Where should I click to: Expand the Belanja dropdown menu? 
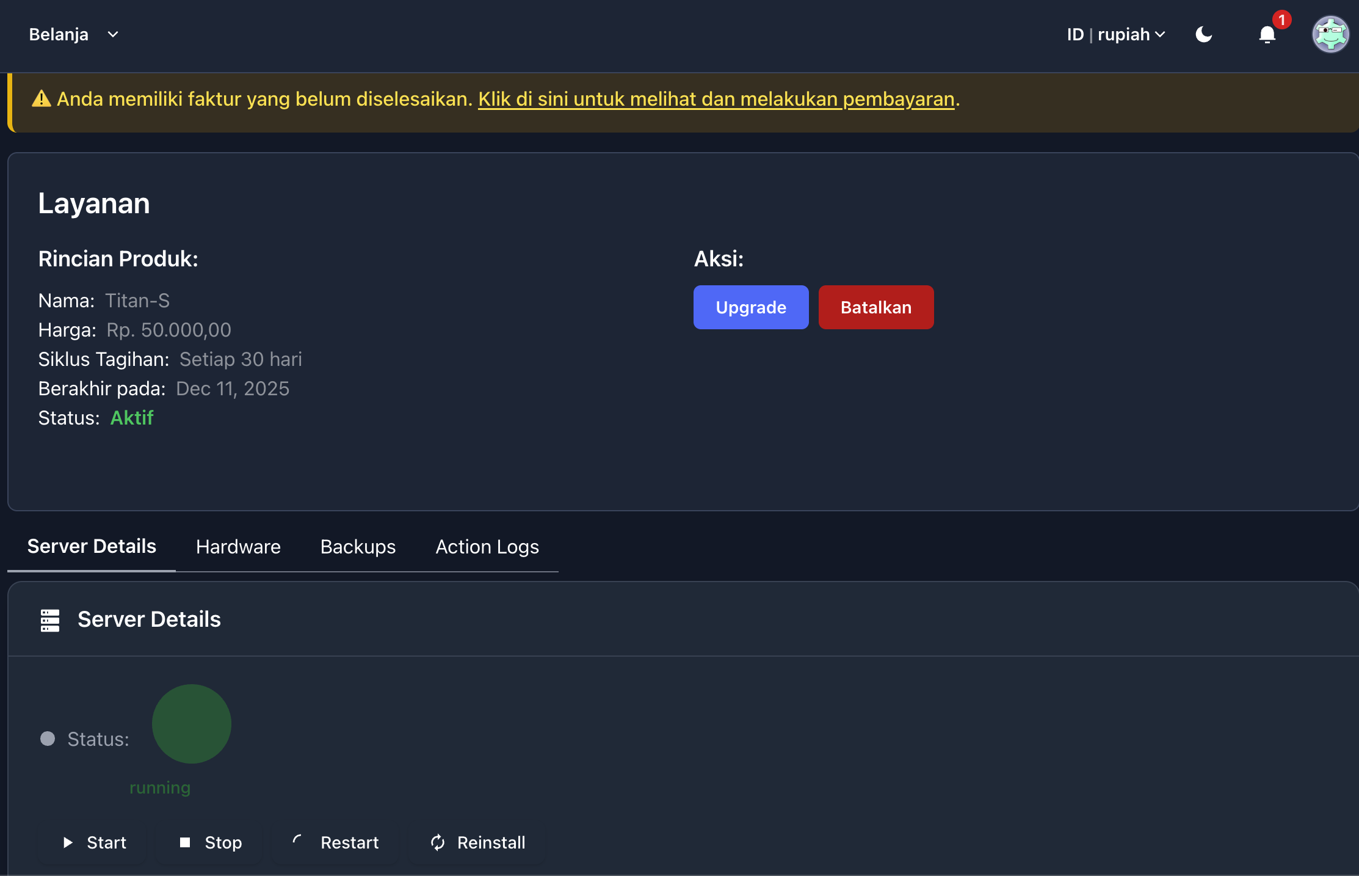point(59,35)
